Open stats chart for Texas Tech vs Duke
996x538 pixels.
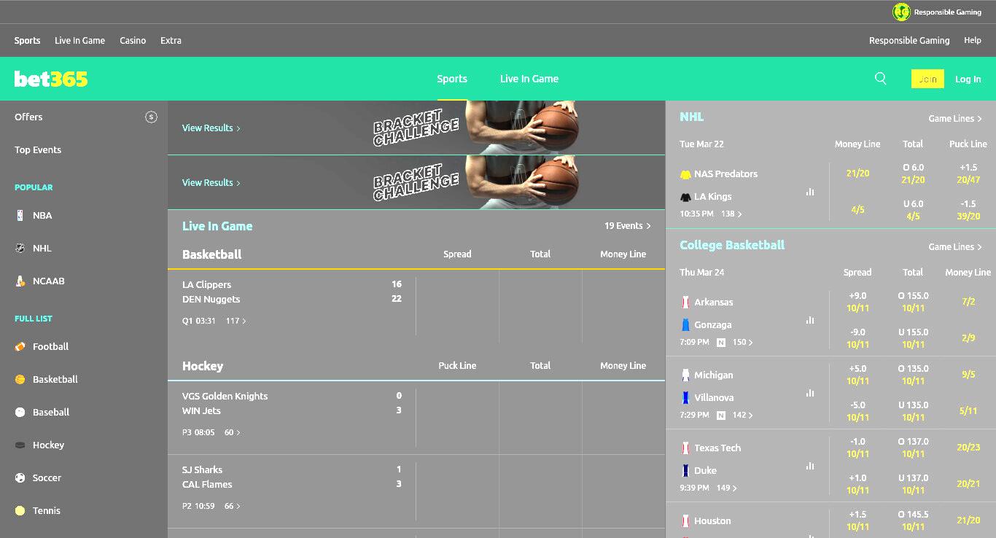tap(810, 466)
